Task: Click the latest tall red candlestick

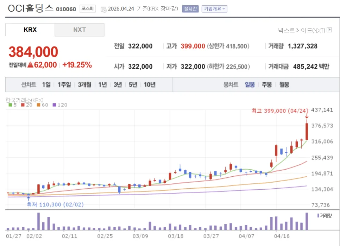Action: (x=307, y=132)
